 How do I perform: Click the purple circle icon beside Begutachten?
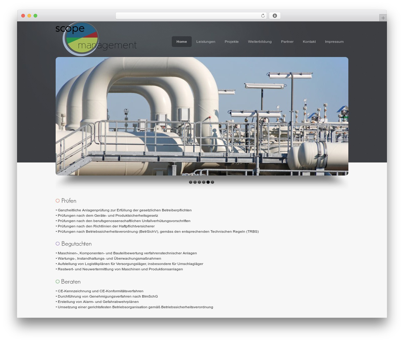pos(57,244)
